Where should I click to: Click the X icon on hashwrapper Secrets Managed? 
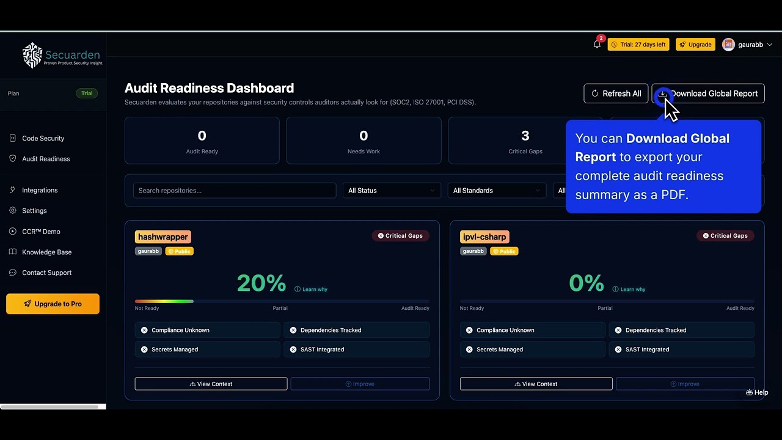pos(144,350)
